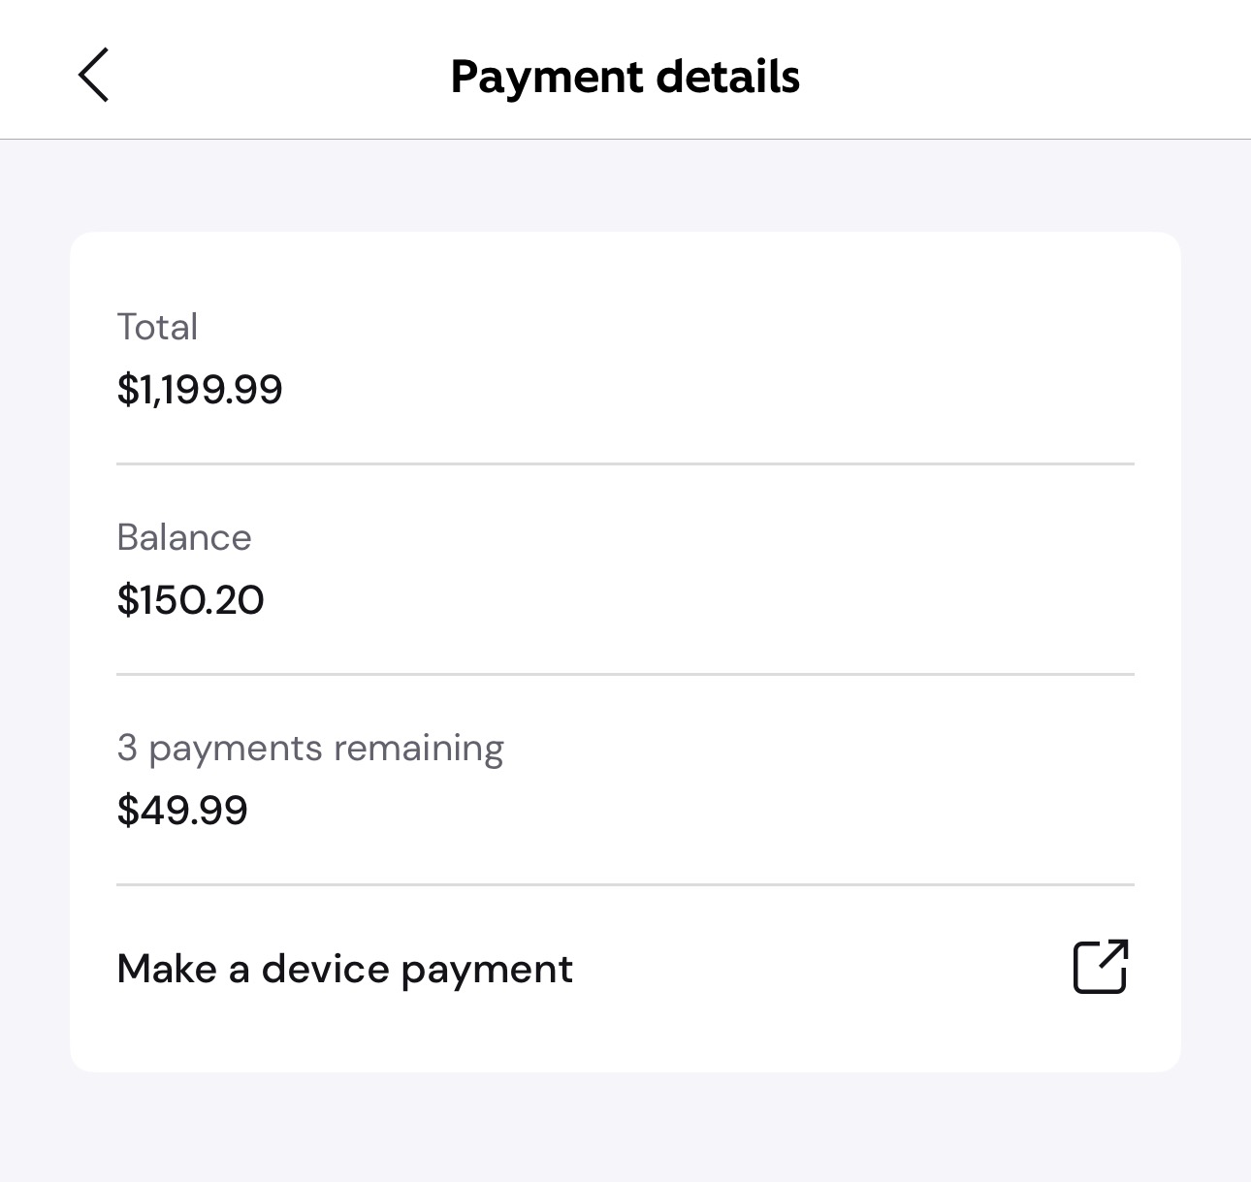Click the header separator line under the title

tap(625, 140)
